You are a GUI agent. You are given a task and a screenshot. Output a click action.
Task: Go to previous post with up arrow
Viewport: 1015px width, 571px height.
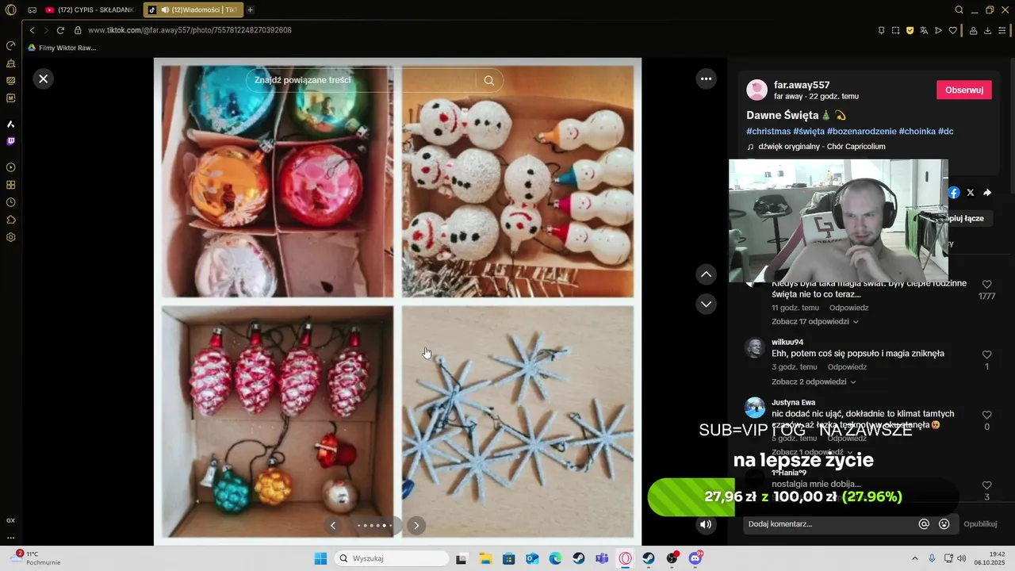(x=706, y=274)
